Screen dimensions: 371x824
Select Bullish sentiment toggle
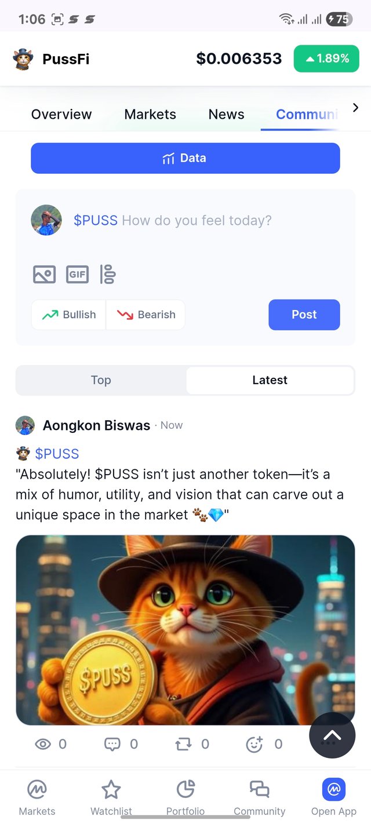click(69, 315)
